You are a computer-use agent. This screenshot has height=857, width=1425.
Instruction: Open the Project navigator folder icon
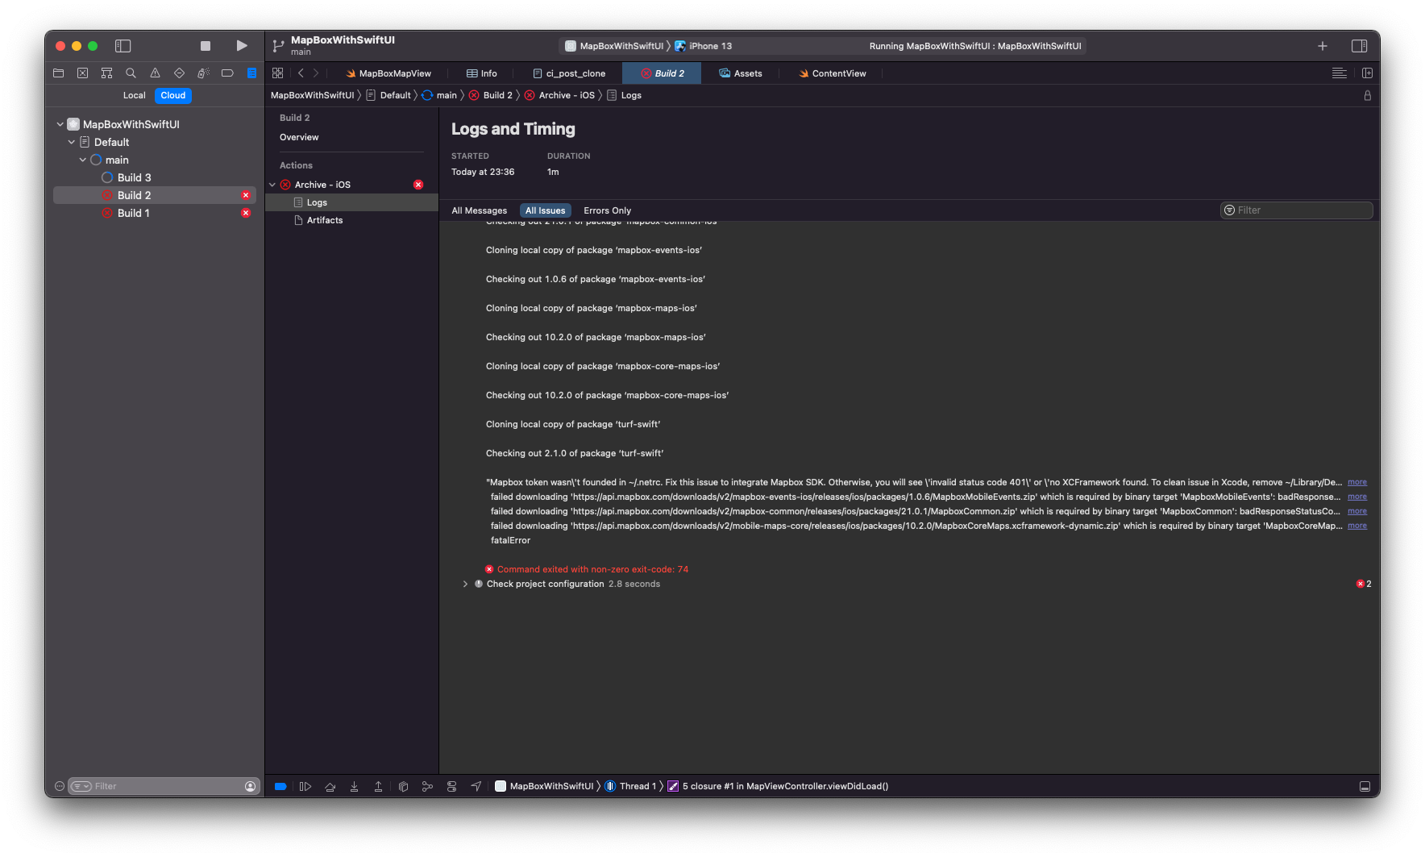(x=58, y=73)
